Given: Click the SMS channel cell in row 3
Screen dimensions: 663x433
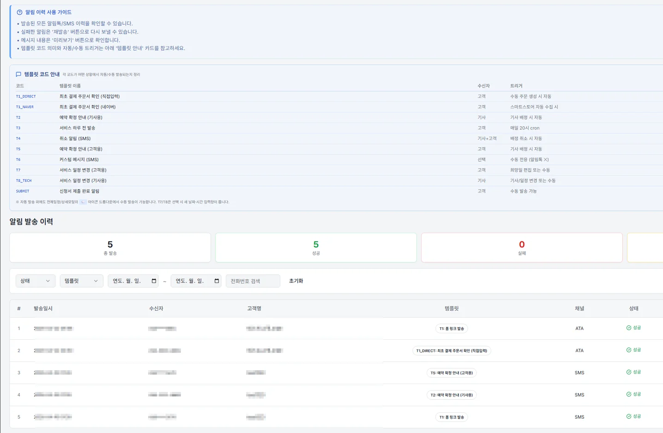Looking at the screenshot, I should (x=579, y=373).
